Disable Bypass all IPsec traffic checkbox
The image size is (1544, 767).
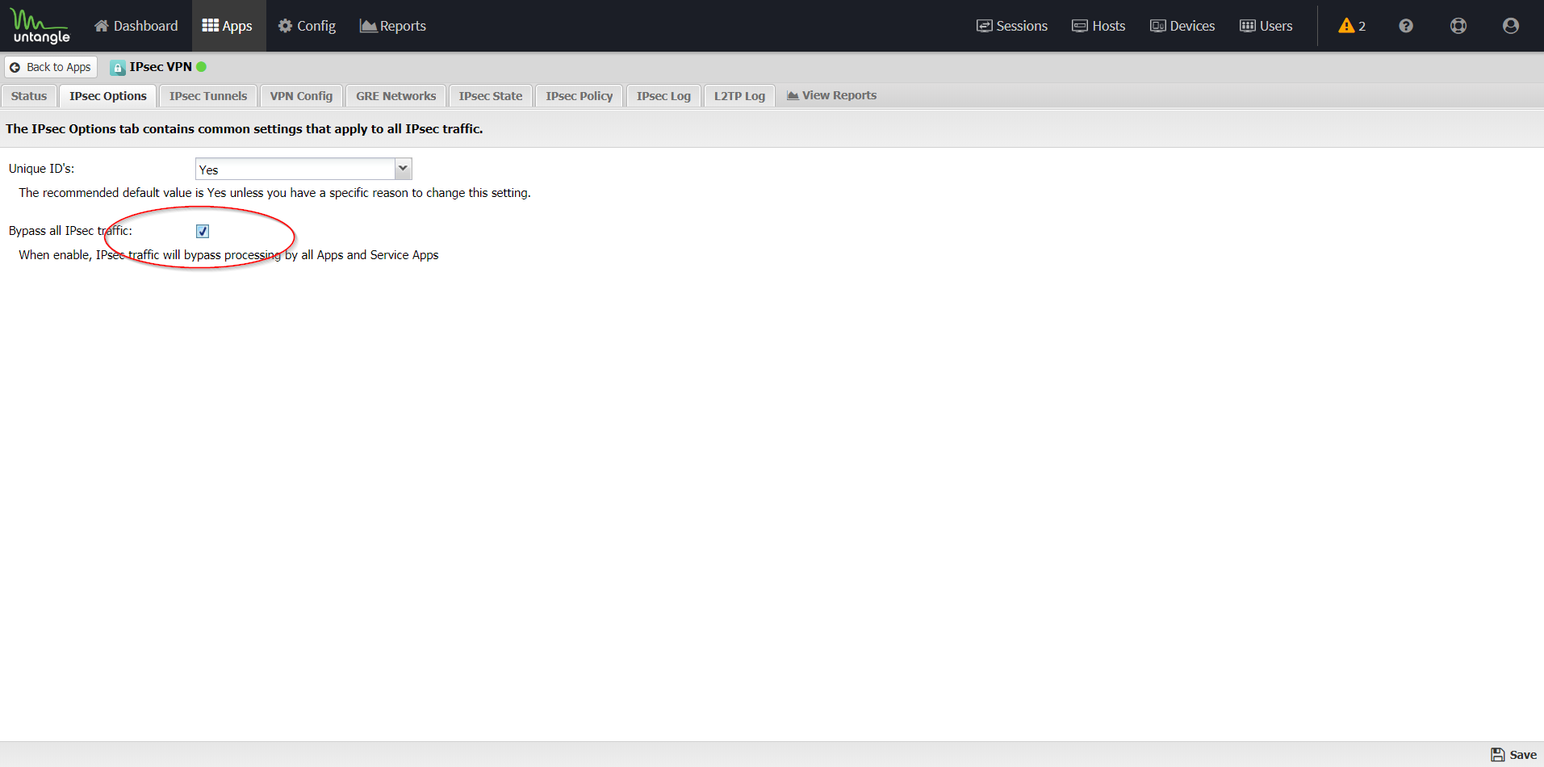pyautogui.click(x=203, y=232)
